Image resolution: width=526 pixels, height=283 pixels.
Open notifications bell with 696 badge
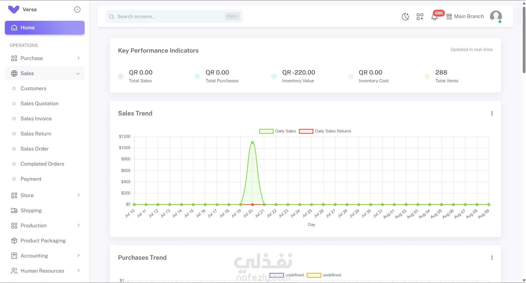(x=434, y=17)
